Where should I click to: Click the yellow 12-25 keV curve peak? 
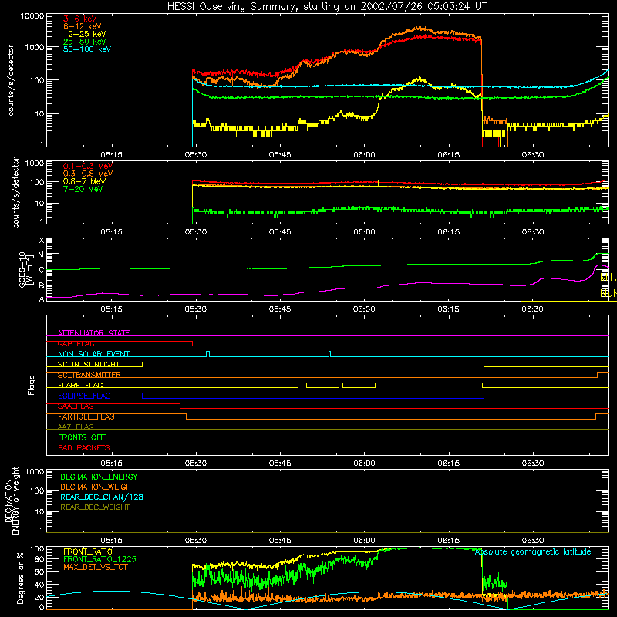coord(420,79)
